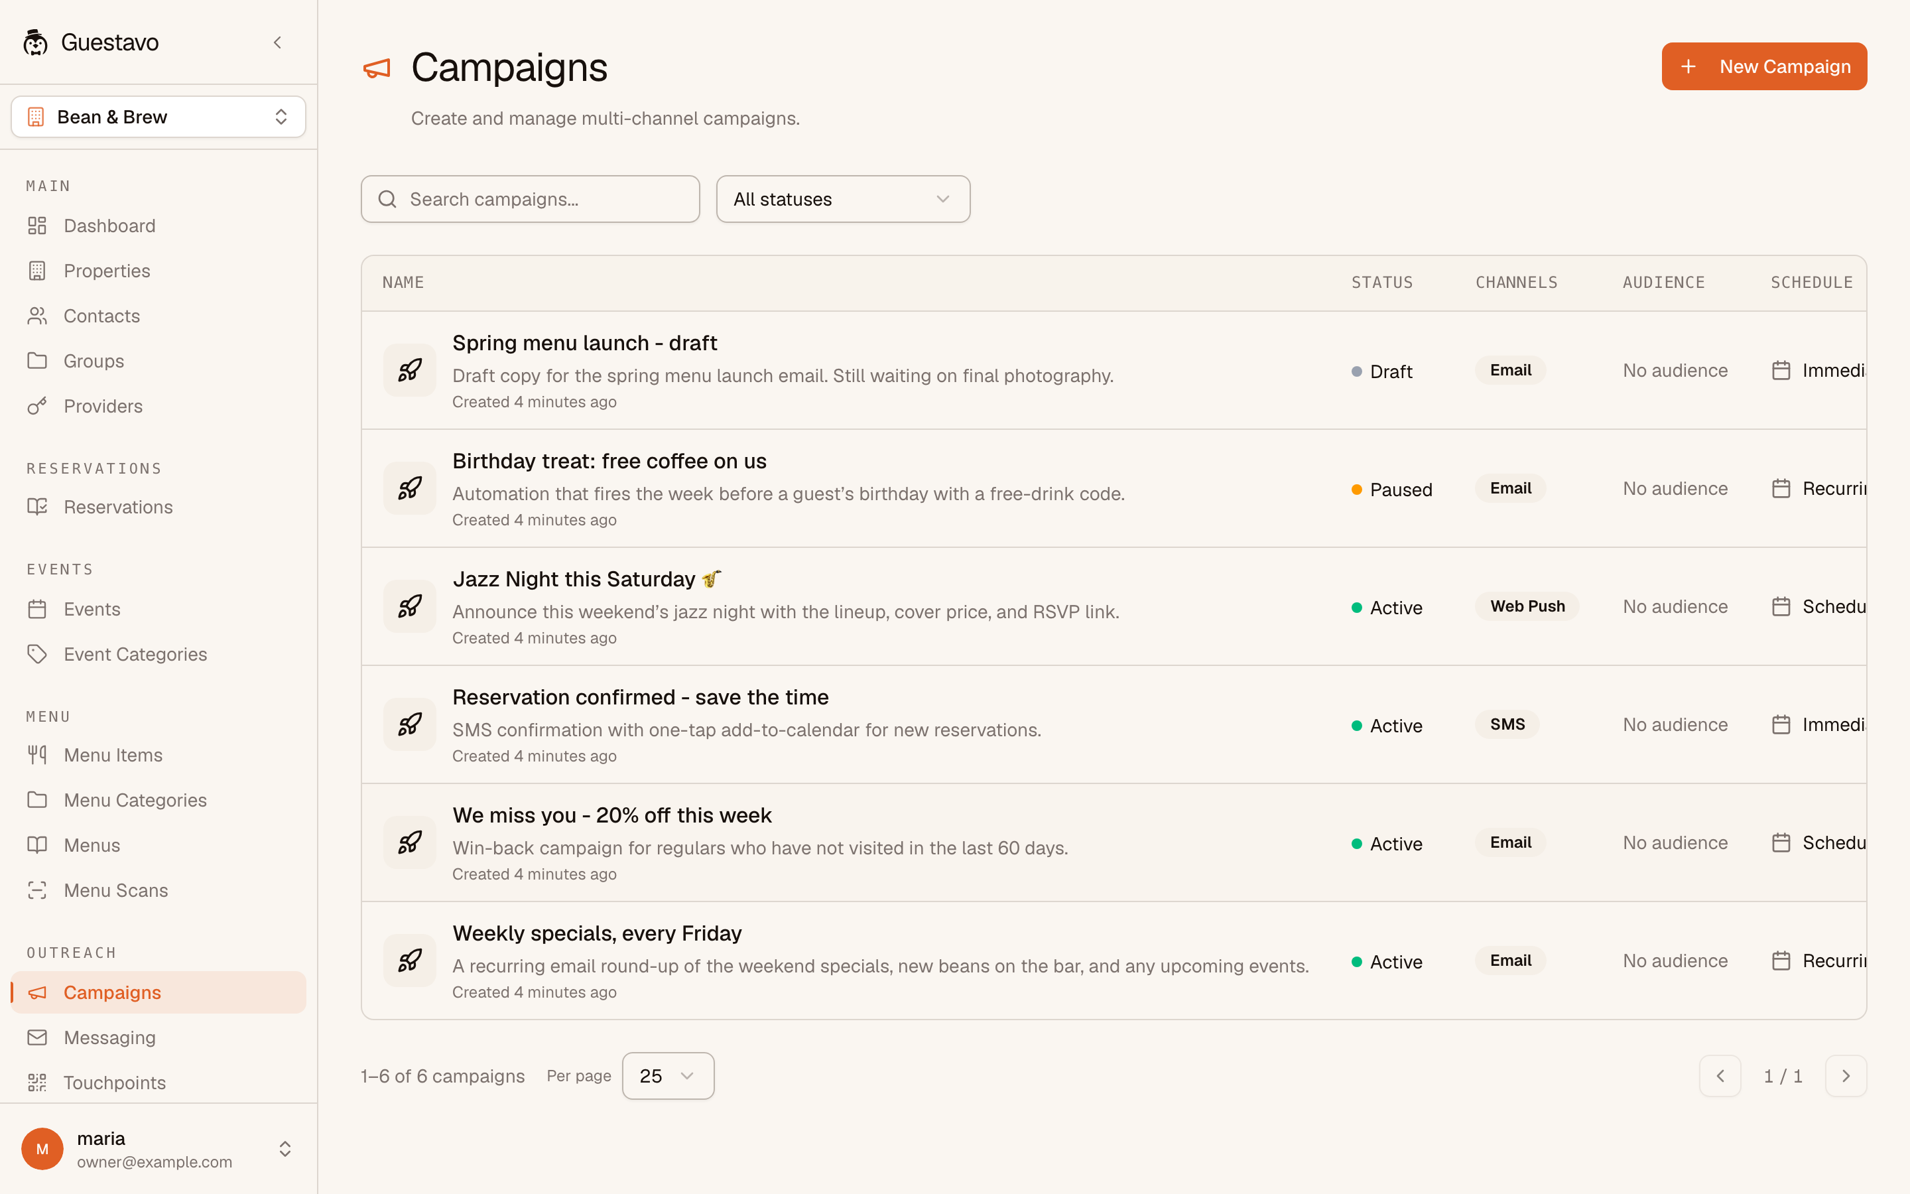
Task: Click the Contacts people icon
Action: [37, 316]
